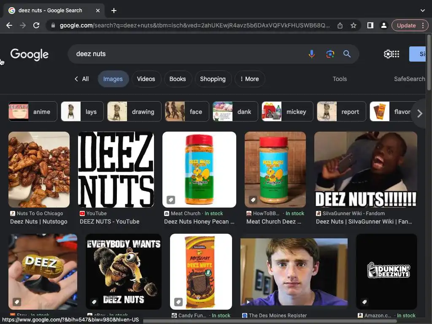Open the Des Moines Register video thumbnail
The width and height of the screenshot is (432, 324).
click(294, 272)
